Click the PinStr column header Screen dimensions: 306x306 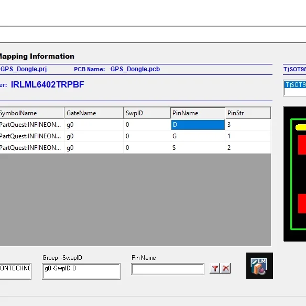click(x=248, y=113)
